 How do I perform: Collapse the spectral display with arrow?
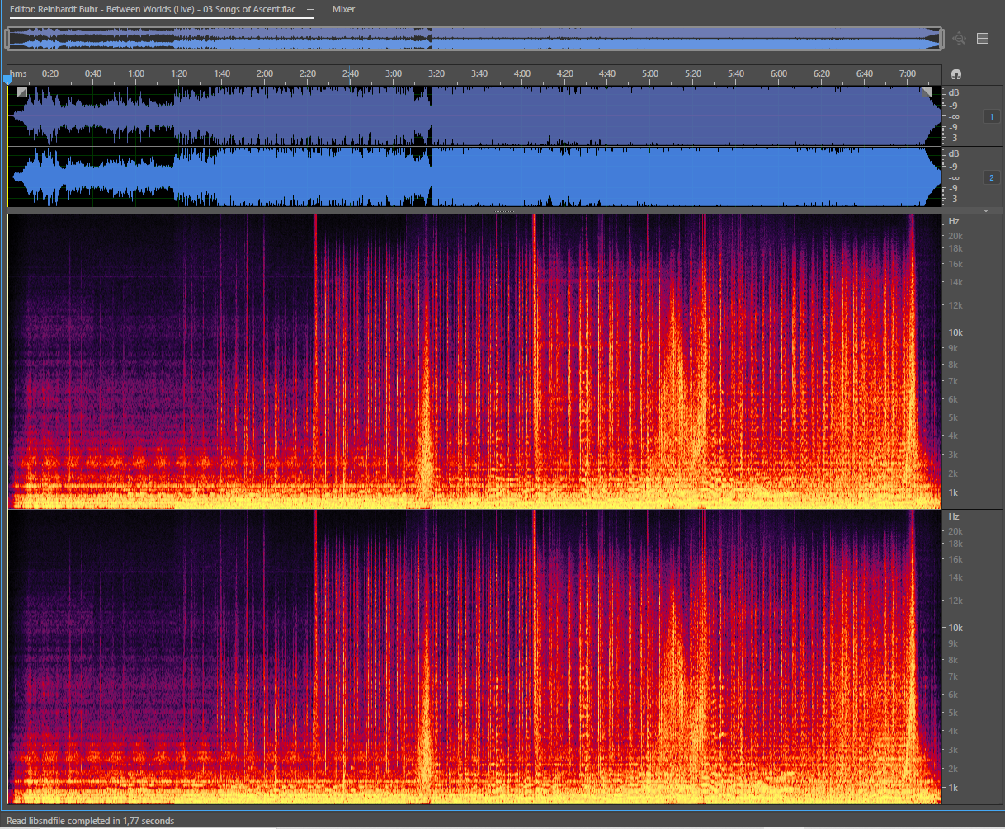pyautogui.click(x=986, y=211)
